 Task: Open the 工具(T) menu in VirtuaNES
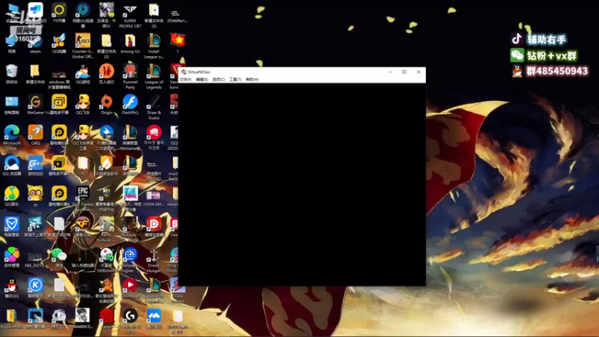click(235, 79)
